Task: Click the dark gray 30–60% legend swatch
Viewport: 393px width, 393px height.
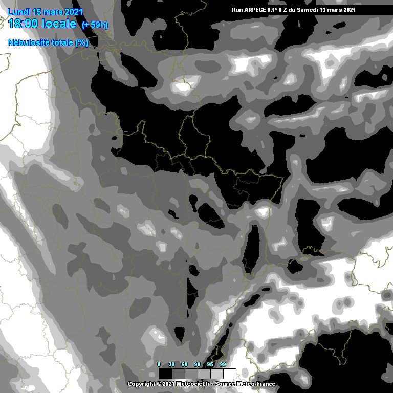Action: (178, 374)
